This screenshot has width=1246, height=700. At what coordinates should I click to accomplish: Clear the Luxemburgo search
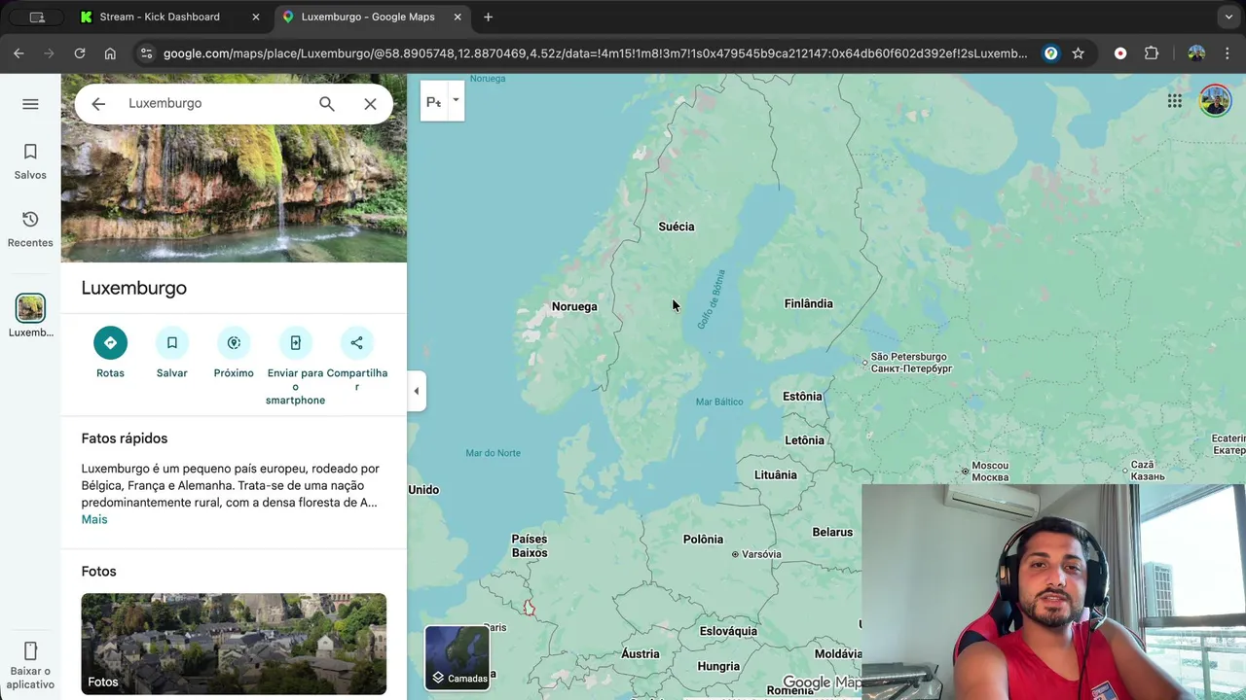[x=370, y=104]
